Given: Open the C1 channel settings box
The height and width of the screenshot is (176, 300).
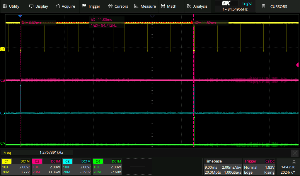Looking at the screenshot, I should click(16, 167).
